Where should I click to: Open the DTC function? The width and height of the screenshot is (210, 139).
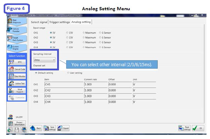coord(17,62)
